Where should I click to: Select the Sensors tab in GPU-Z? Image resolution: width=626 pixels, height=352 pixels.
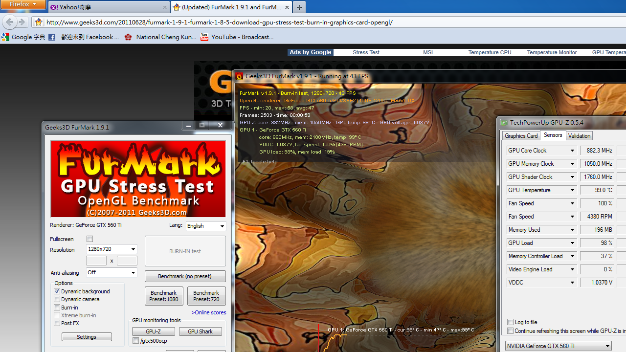pos(553,135)
